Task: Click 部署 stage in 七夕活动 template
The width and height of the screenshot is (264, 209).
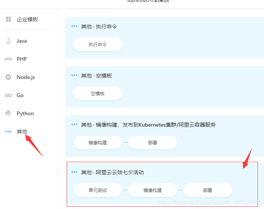Action: 207,190
